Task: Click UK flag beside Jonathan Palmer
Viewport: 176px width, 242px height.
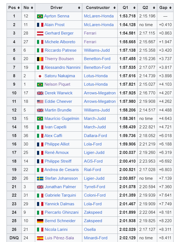Action: click(40, 187)
